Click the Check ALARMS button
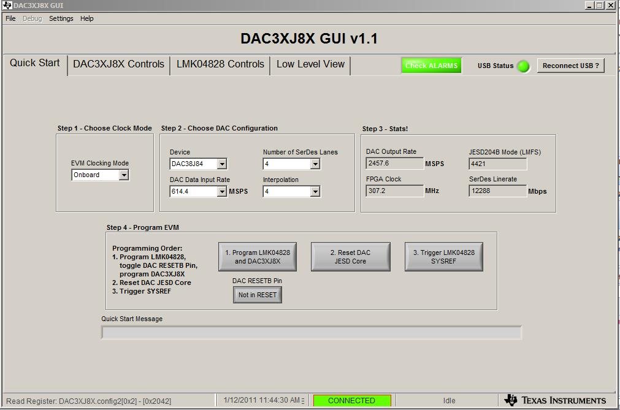Viewport: 620px width, 410px height. pos(431,66)
